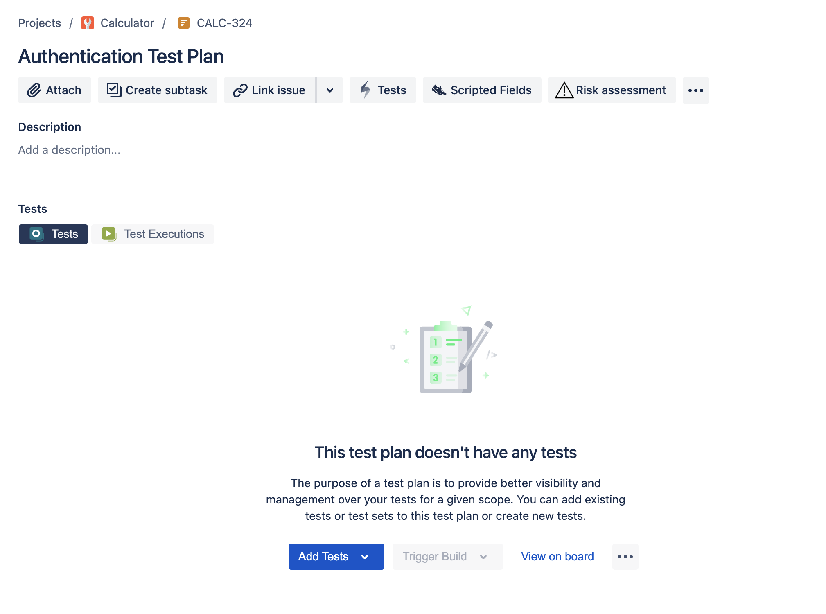Follow the View on board link
The width and height of the screenshot is (826, 614).
click(557, 557)
